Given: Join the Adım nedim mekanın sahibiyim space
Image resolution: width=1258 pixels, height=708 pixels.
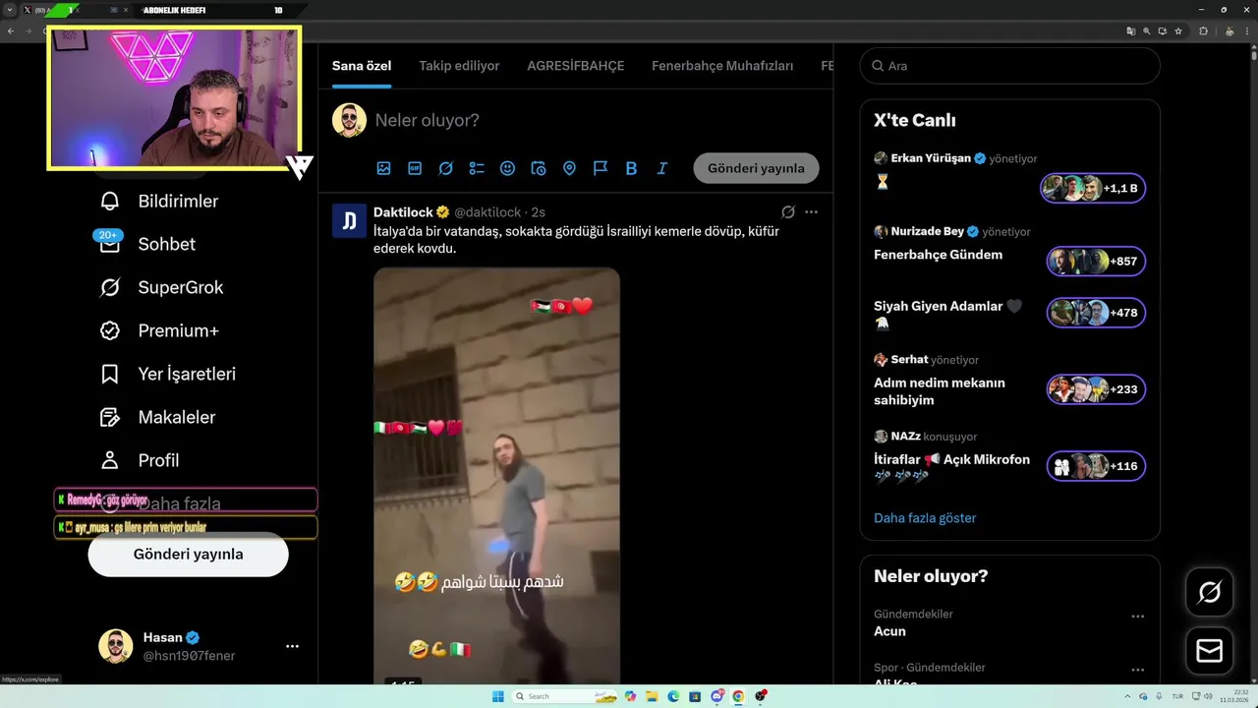Looking at the screenshot, I should [1096, 389].
